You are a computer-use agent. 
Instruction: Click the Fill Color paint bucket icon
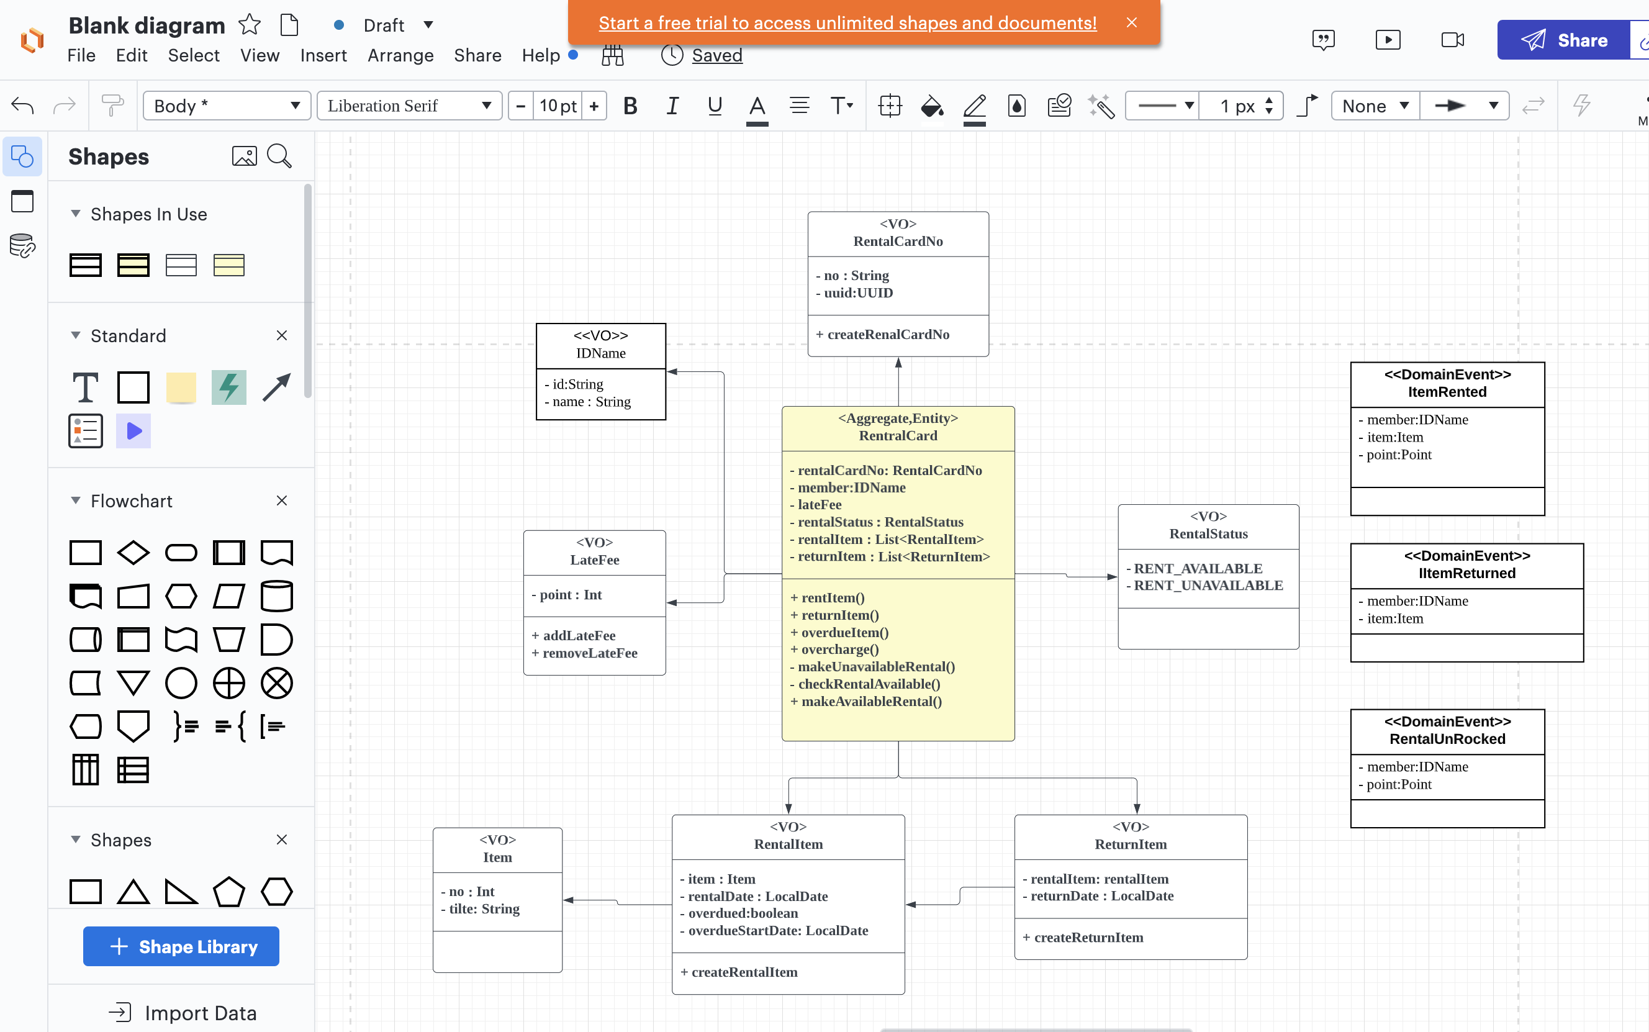[931, 106]
